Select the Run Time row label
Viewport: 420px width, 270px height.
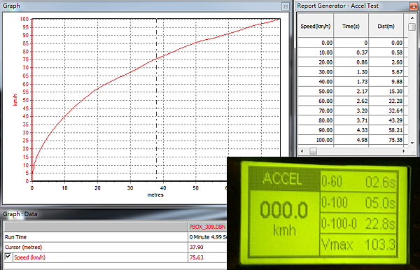click(x=15, y=237)
